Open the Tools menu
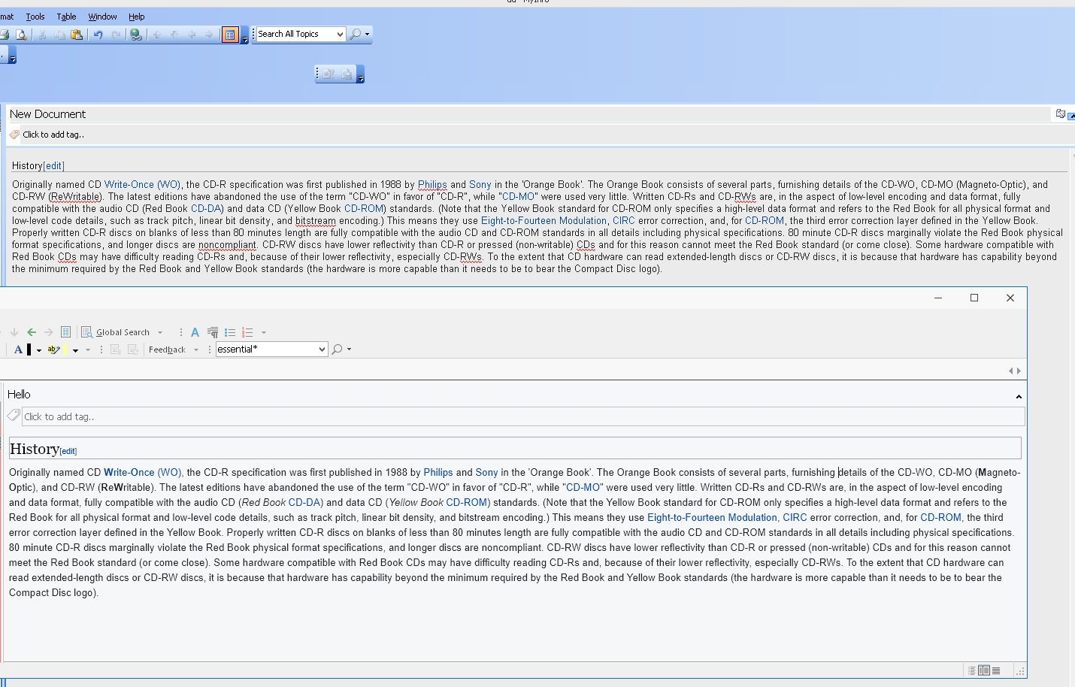The height and width of the screenshot is (687, 1075). (x=35, y=17)
